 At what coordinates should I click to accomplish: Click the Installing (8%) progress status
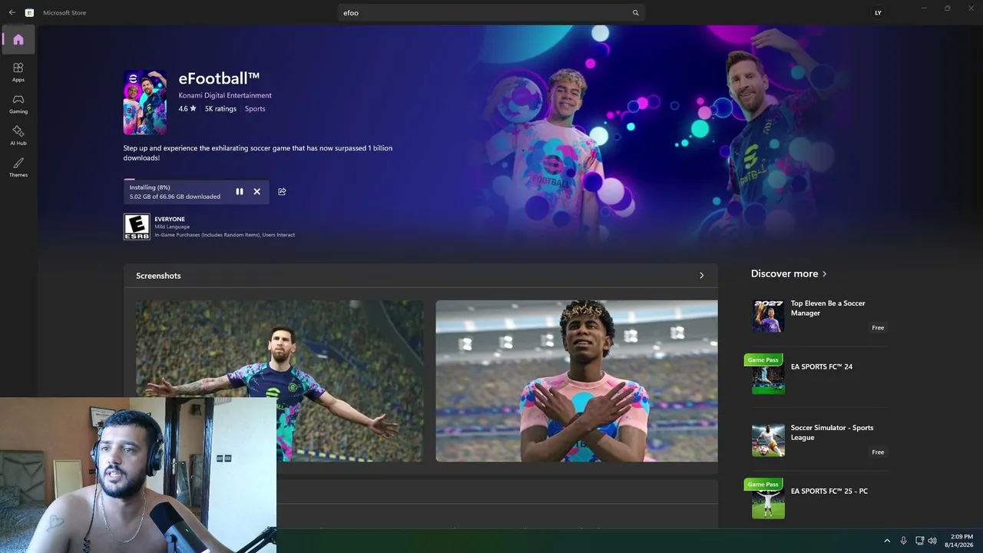click(x=150, y=187)
